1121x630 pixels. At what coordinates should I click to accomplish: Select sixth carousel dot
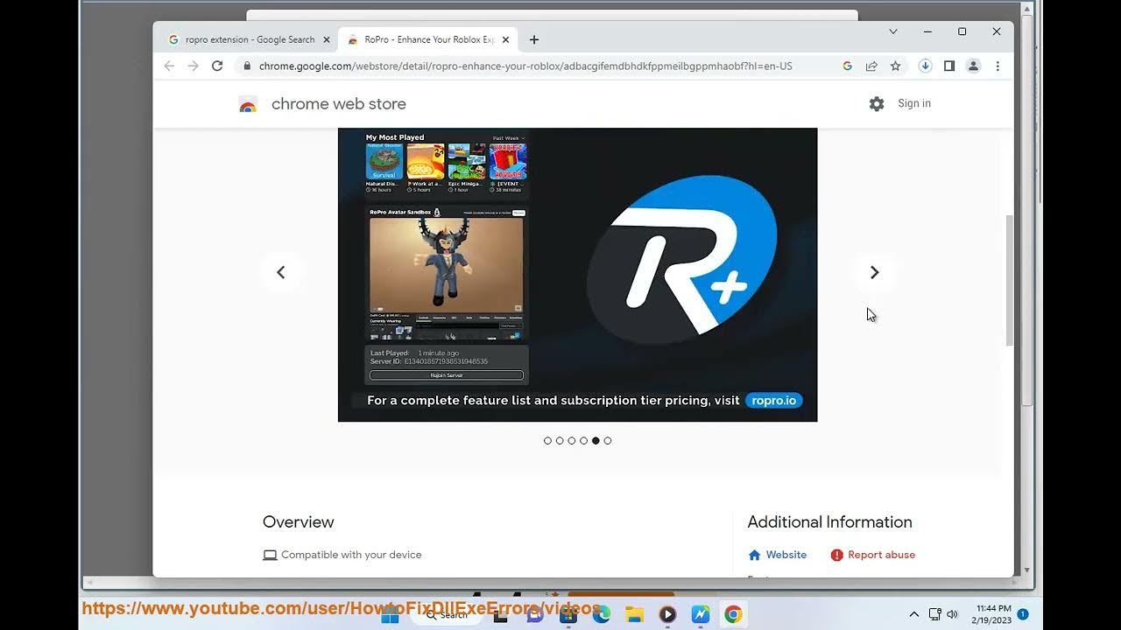[x=608, y=441]
